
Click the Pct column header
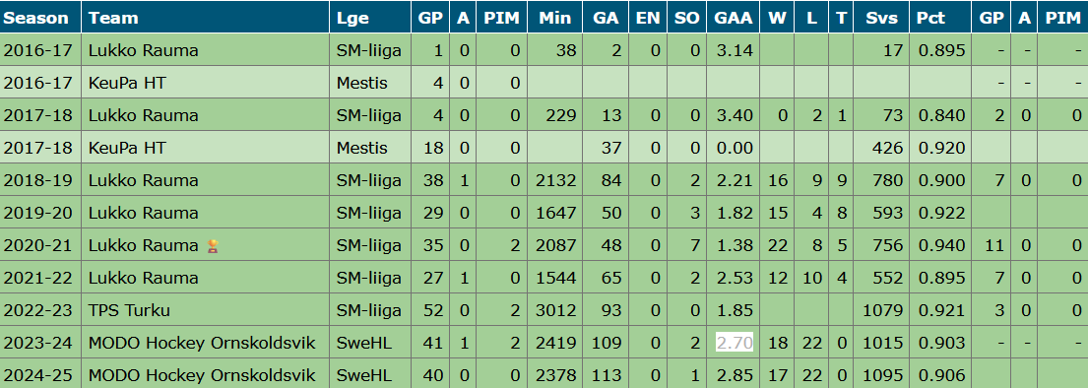point(929,18)
